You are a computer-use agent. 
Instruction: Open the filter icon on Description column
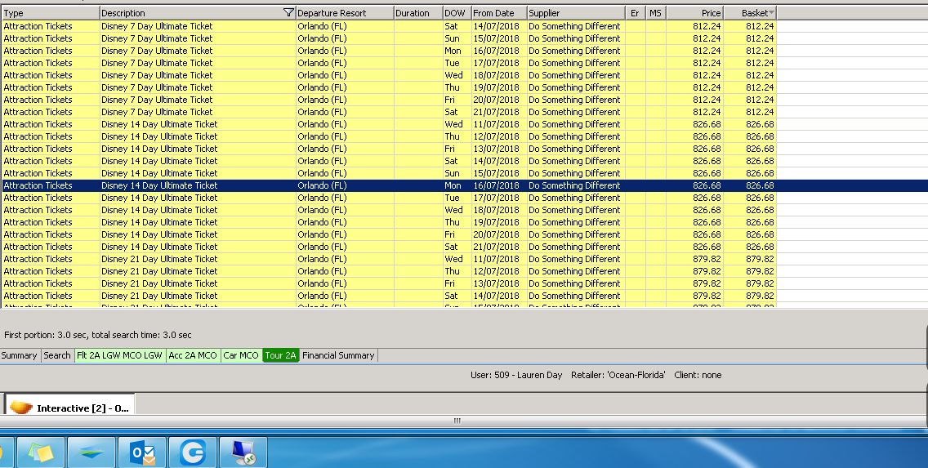click(288, 12)
